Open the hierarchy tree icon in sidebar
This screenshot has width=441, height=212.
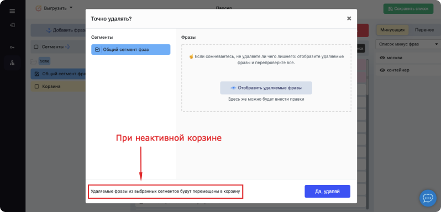pyautogui.click(x=12, y=63)
